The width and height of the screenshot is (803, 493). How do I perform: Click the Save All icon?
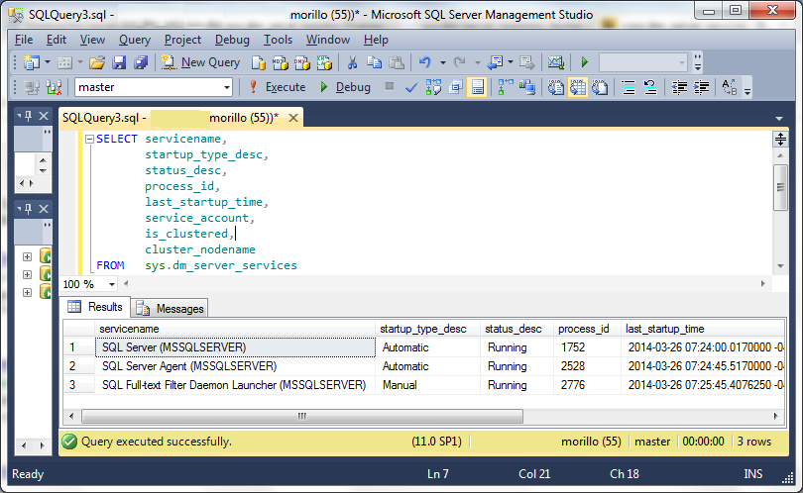(x=141, y=62)
